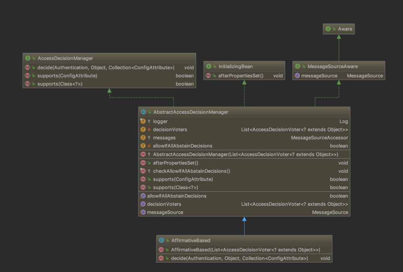Click the InitializingBean interface icon
Screen dimensions: 403x272
click(x=209, y=67)
